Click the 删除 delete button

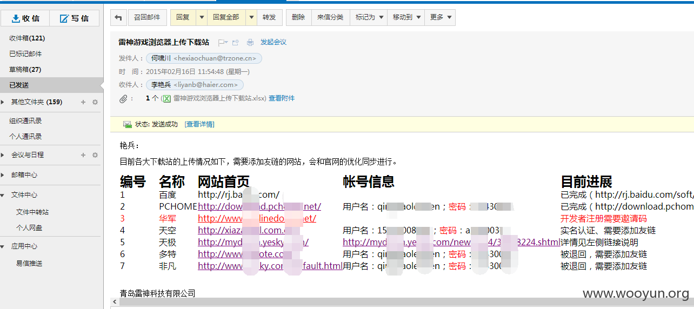298,17
